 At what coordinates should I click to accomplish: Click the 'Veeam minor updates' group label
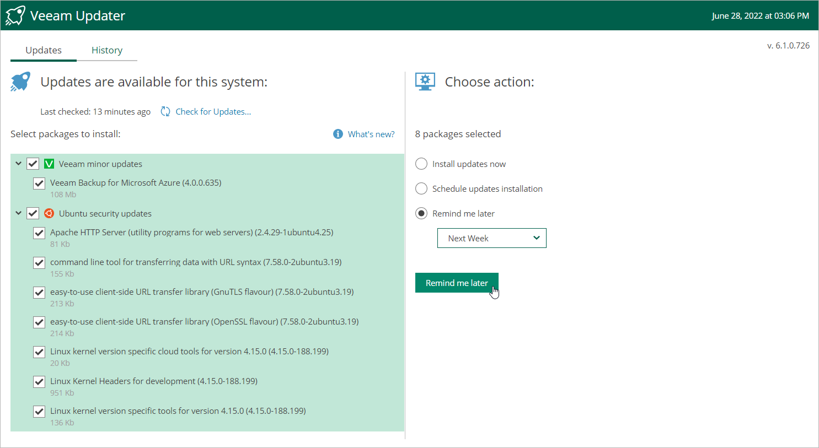[x=100, y=164]
